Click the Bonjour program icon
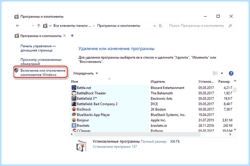 [x=74, y=120]
